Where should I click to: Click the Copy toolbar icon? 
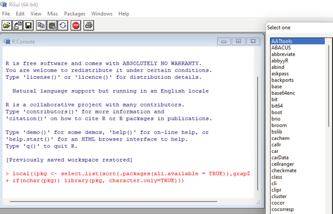click(x=41, y=25)
